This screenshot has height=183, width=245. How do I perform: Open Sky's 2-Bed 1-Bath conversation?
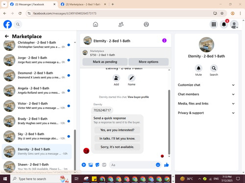click(37, 136)
